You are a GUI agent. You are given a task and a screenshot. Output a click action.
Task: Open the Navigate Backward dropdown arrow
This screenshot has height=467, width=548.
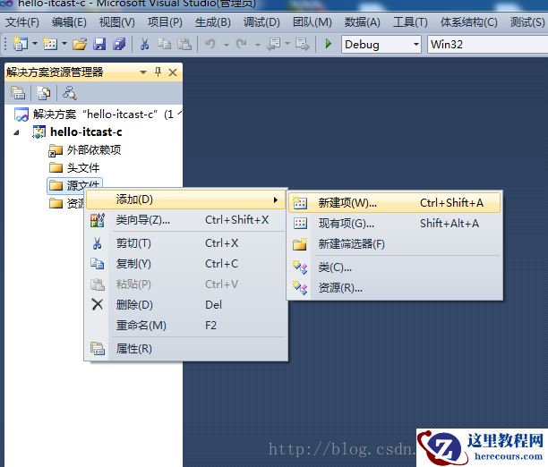point(287,44)
